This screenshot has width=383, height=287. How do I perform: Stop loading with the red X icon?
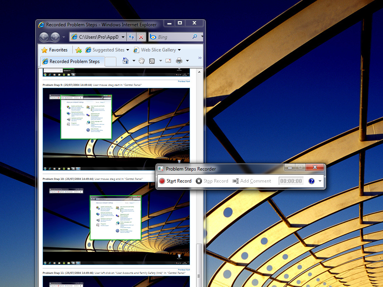click(141, 37)
